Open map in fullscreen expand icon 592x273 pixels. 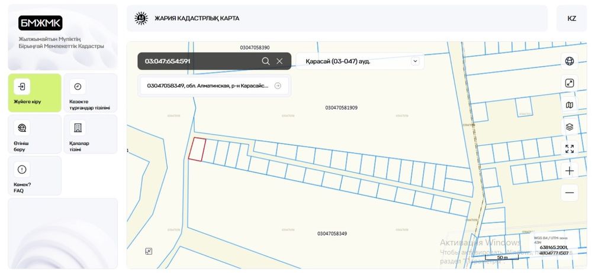pyautogui.click(x=570, y=83)
